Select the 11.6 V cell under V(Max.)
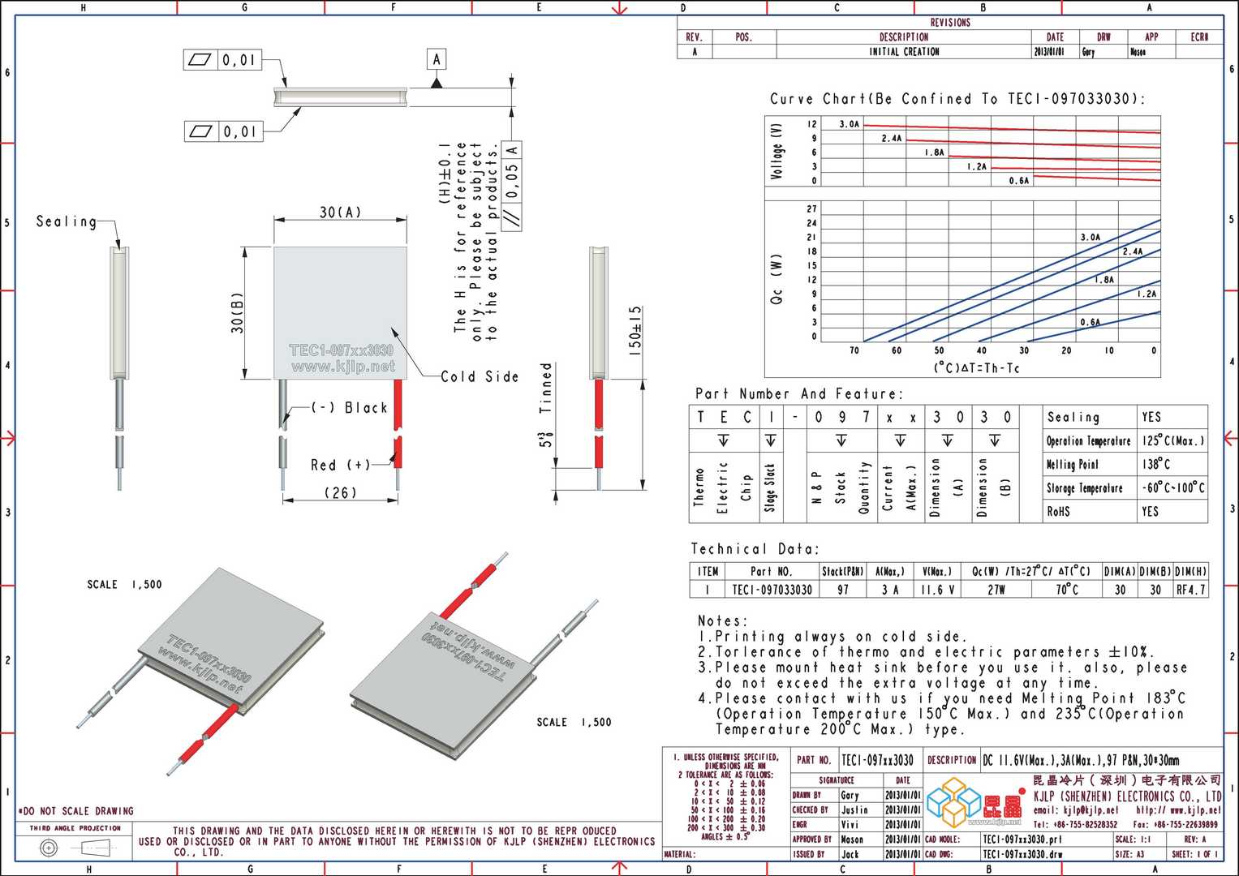This screenshot has width=1239, height=876. tap(937, 590)
